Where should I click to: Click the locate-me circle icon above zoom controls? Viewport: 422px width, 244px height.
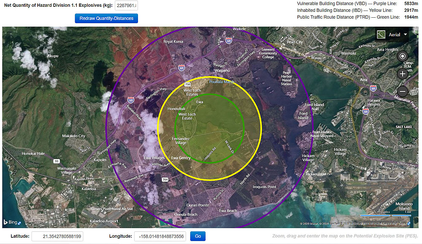click(x=402, y=56)
